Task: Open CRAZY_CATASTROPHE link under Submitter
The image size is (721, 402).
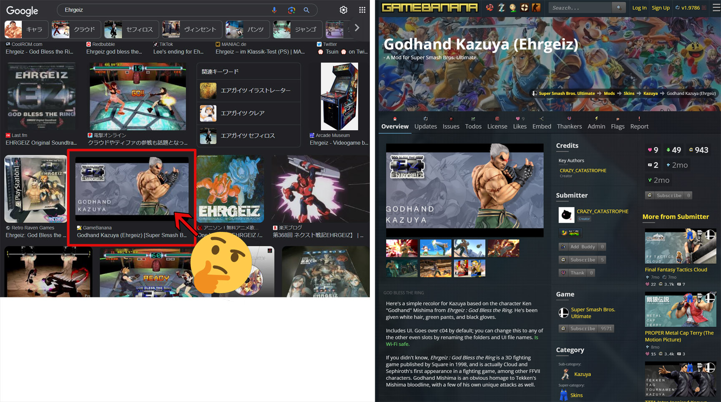Action: [x=603, y=211]
